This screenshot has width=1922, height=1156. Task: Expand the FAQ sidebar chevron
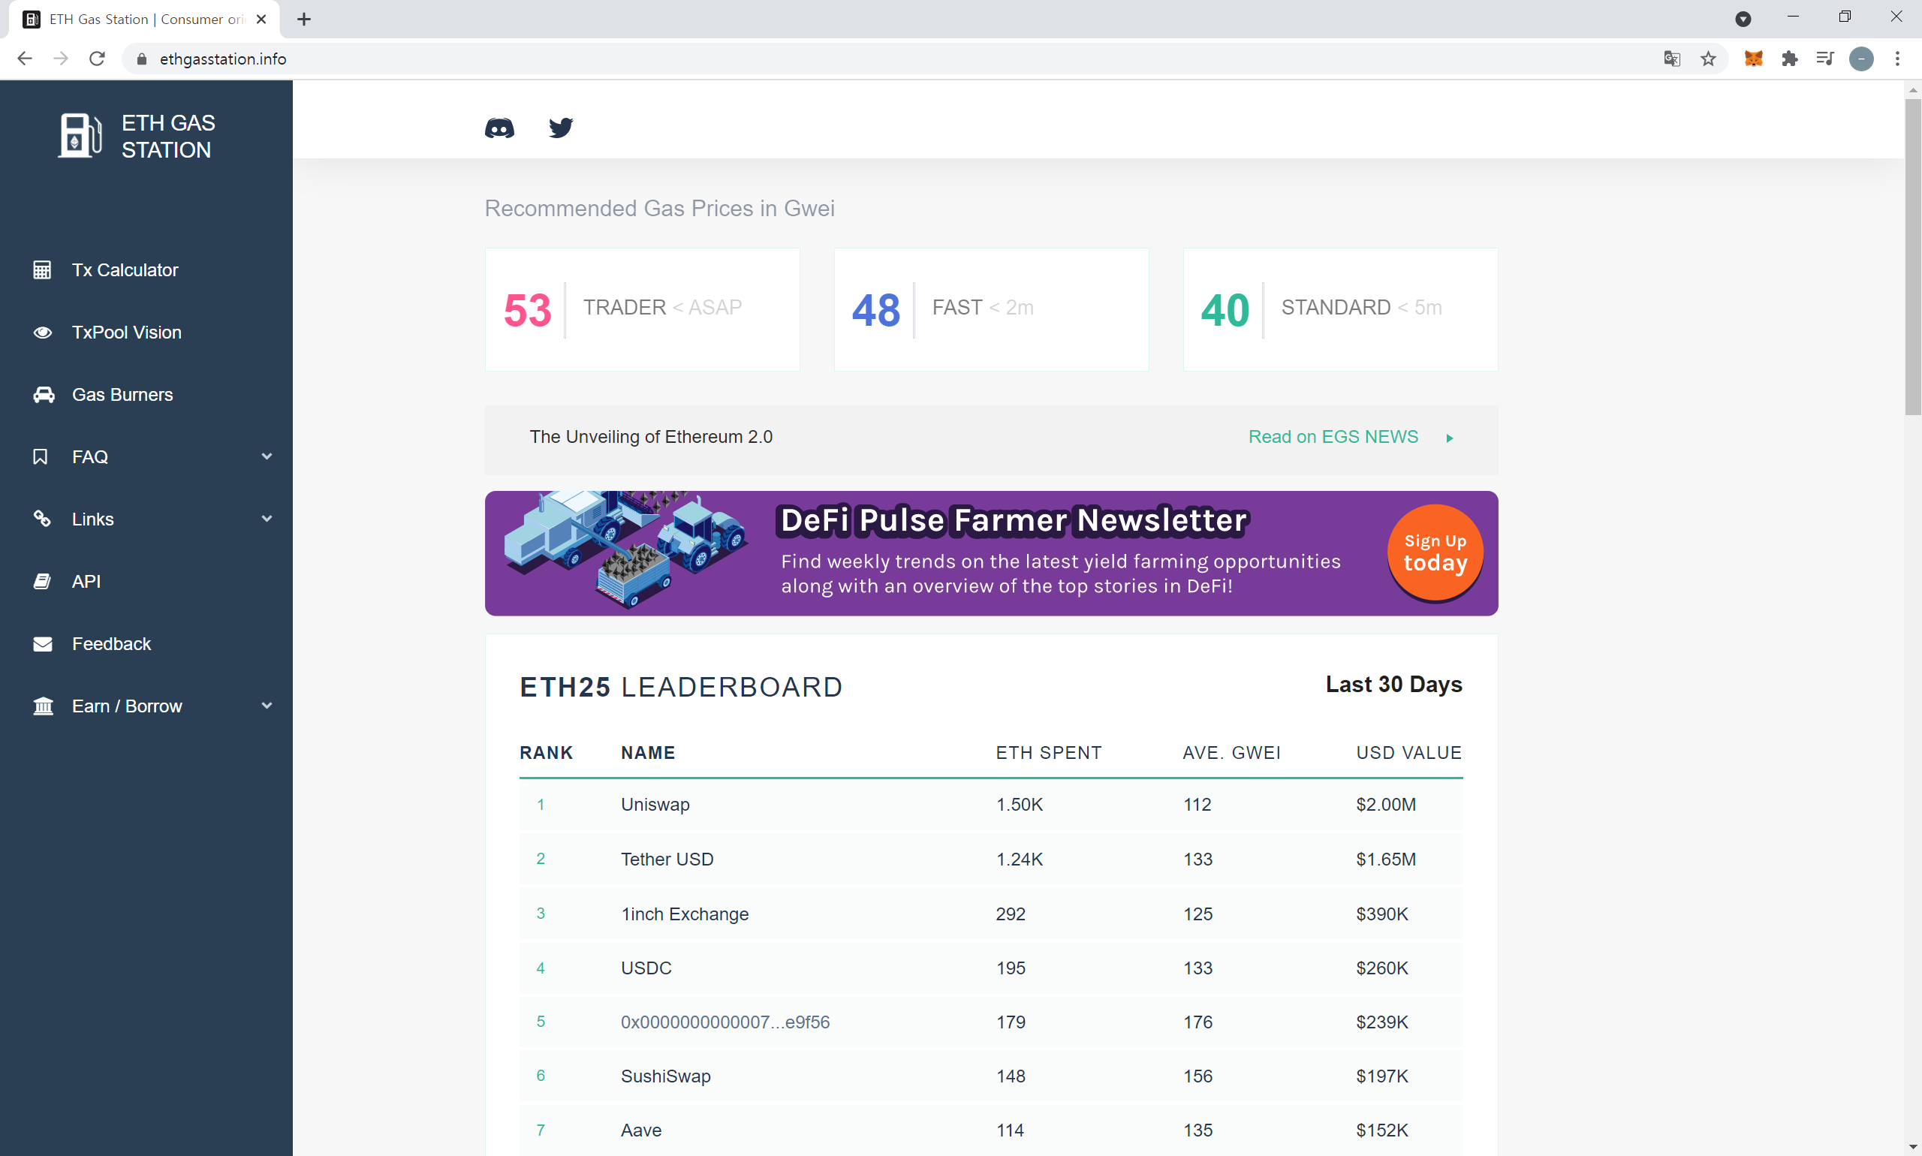pos(267,456)
